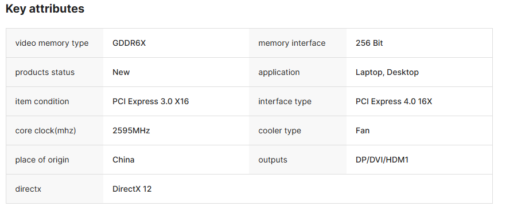The image size is (529, 210).
Task: Select the core clock(mhz) label
Action: [45, 130]
